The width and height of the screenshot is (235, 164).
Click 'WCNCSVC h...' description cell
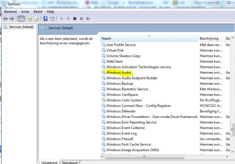point(211,106)
